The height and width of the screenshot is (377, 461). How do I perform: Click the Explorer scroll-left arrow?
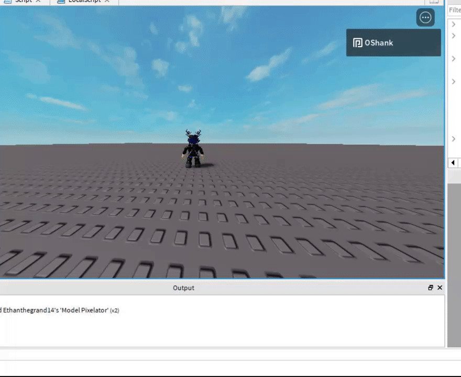pos(453,162)
